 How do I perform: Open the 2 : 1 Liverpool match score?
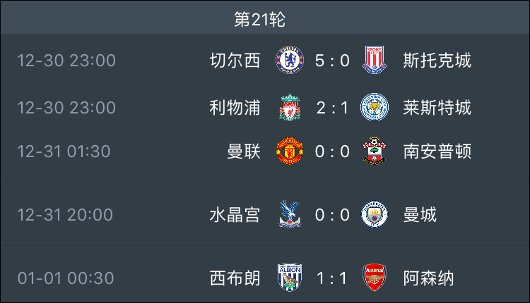(x=332, y=108)
